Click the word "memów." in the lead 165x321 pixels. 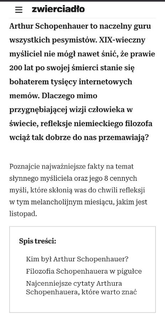pyautogui.click(x=25, y=96)
